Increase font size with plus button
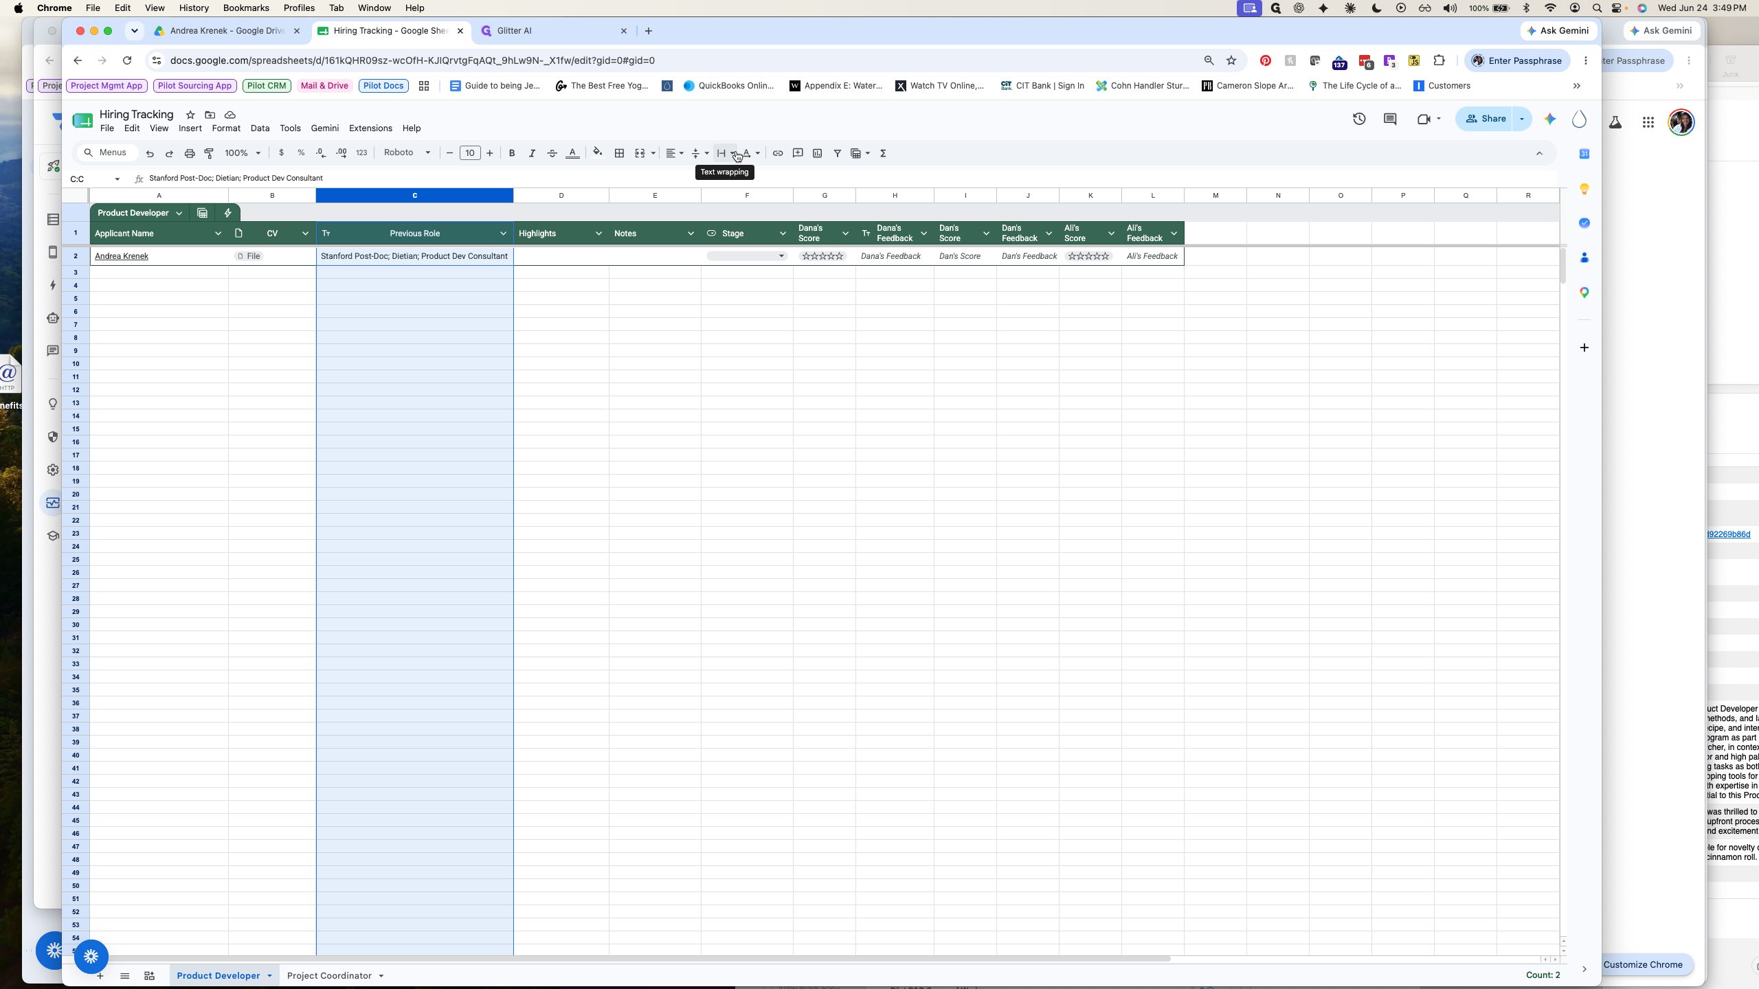The width and height of the screenshot is (1759, 989). [x=489, y=153]
